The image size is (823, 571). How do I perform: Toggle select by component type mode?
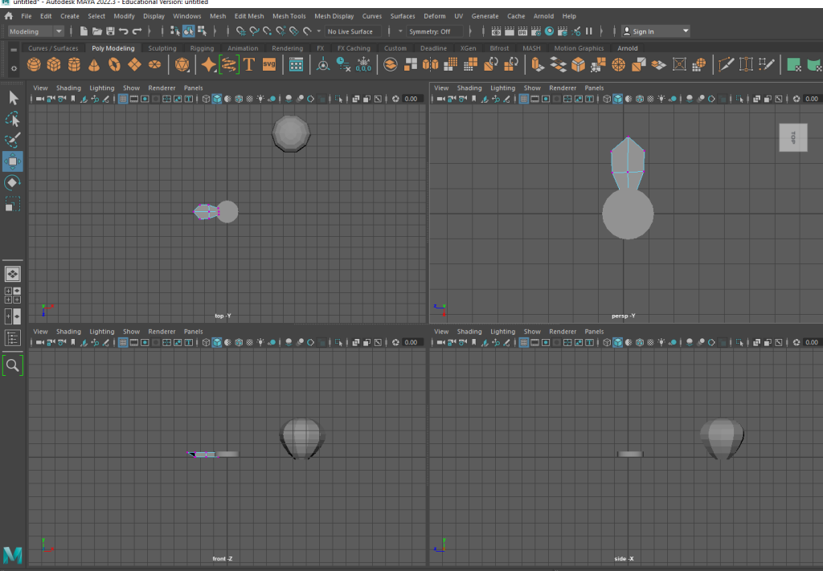click(x=202, y=31)
